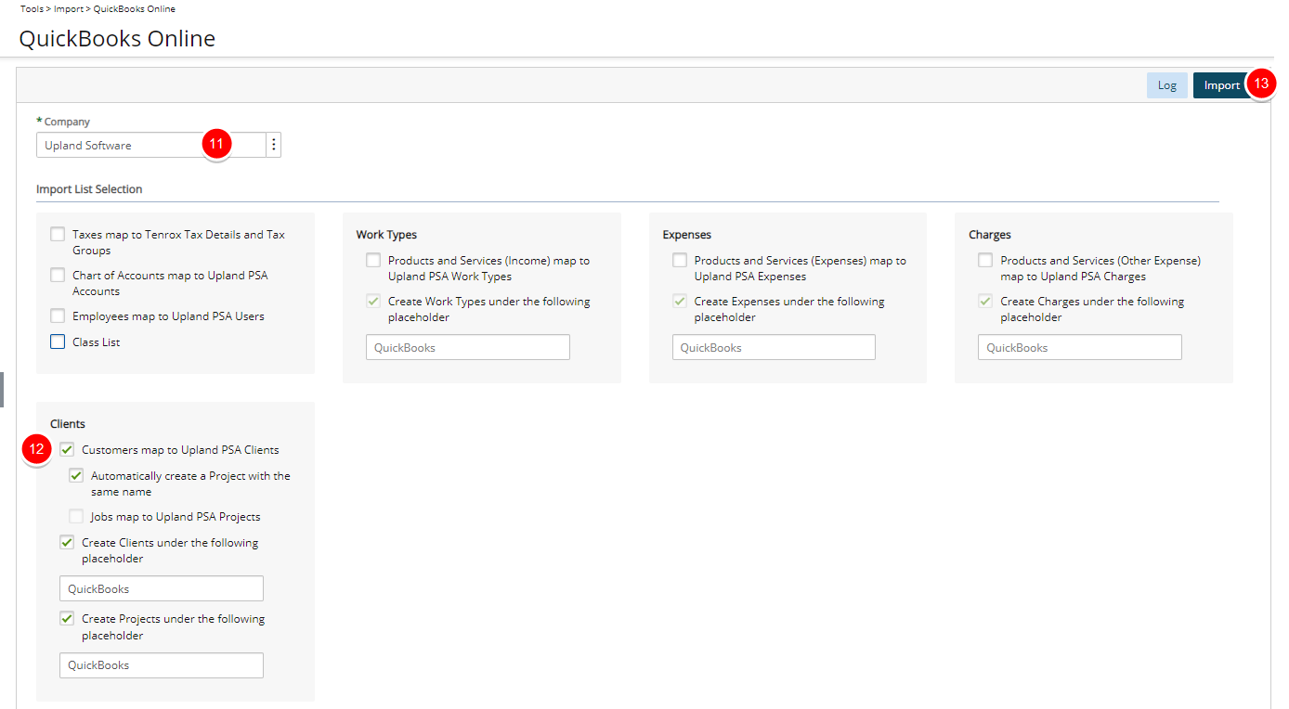The height and width of the screenshot is (709, 1289).
Task: Toggle Create Charges under placeholder checkbox
Action: (985, 302)
